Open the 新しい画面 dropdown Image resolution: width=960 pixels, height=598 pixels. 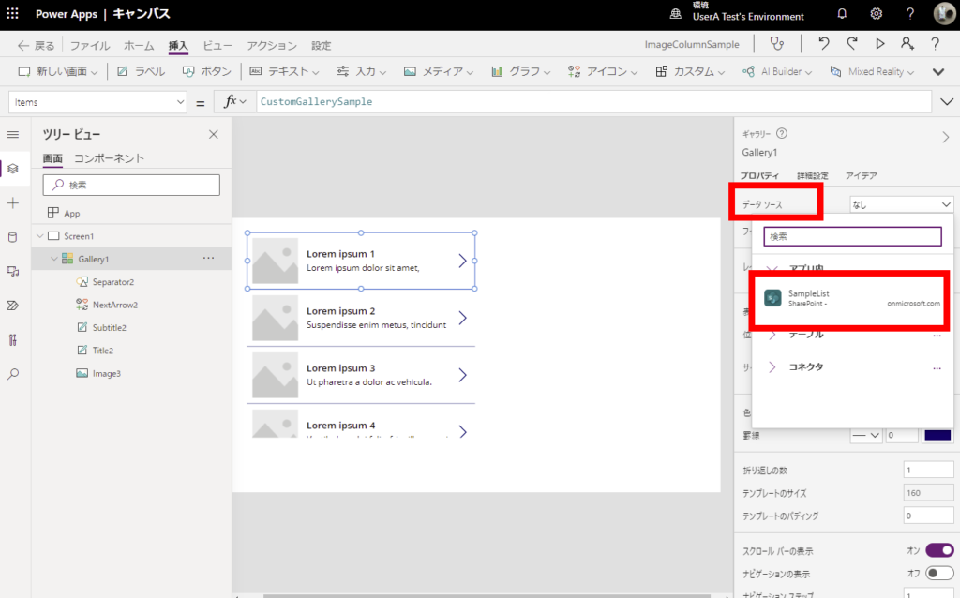[58, 71]
